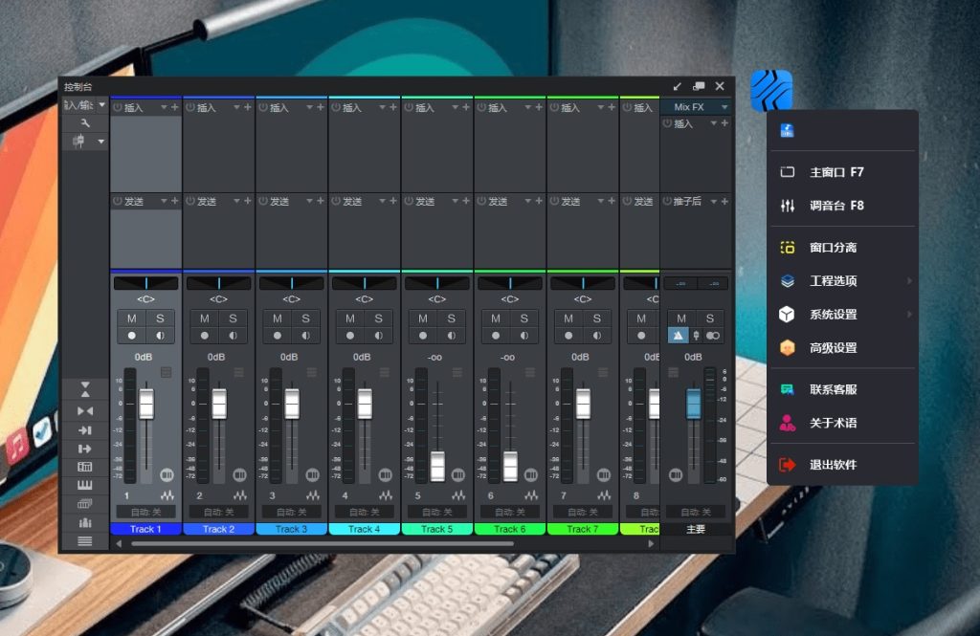Record-arm Track 5

tap(423, 336)
